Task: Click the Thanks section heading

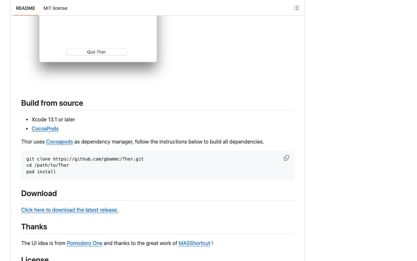Action: [34, 227]
